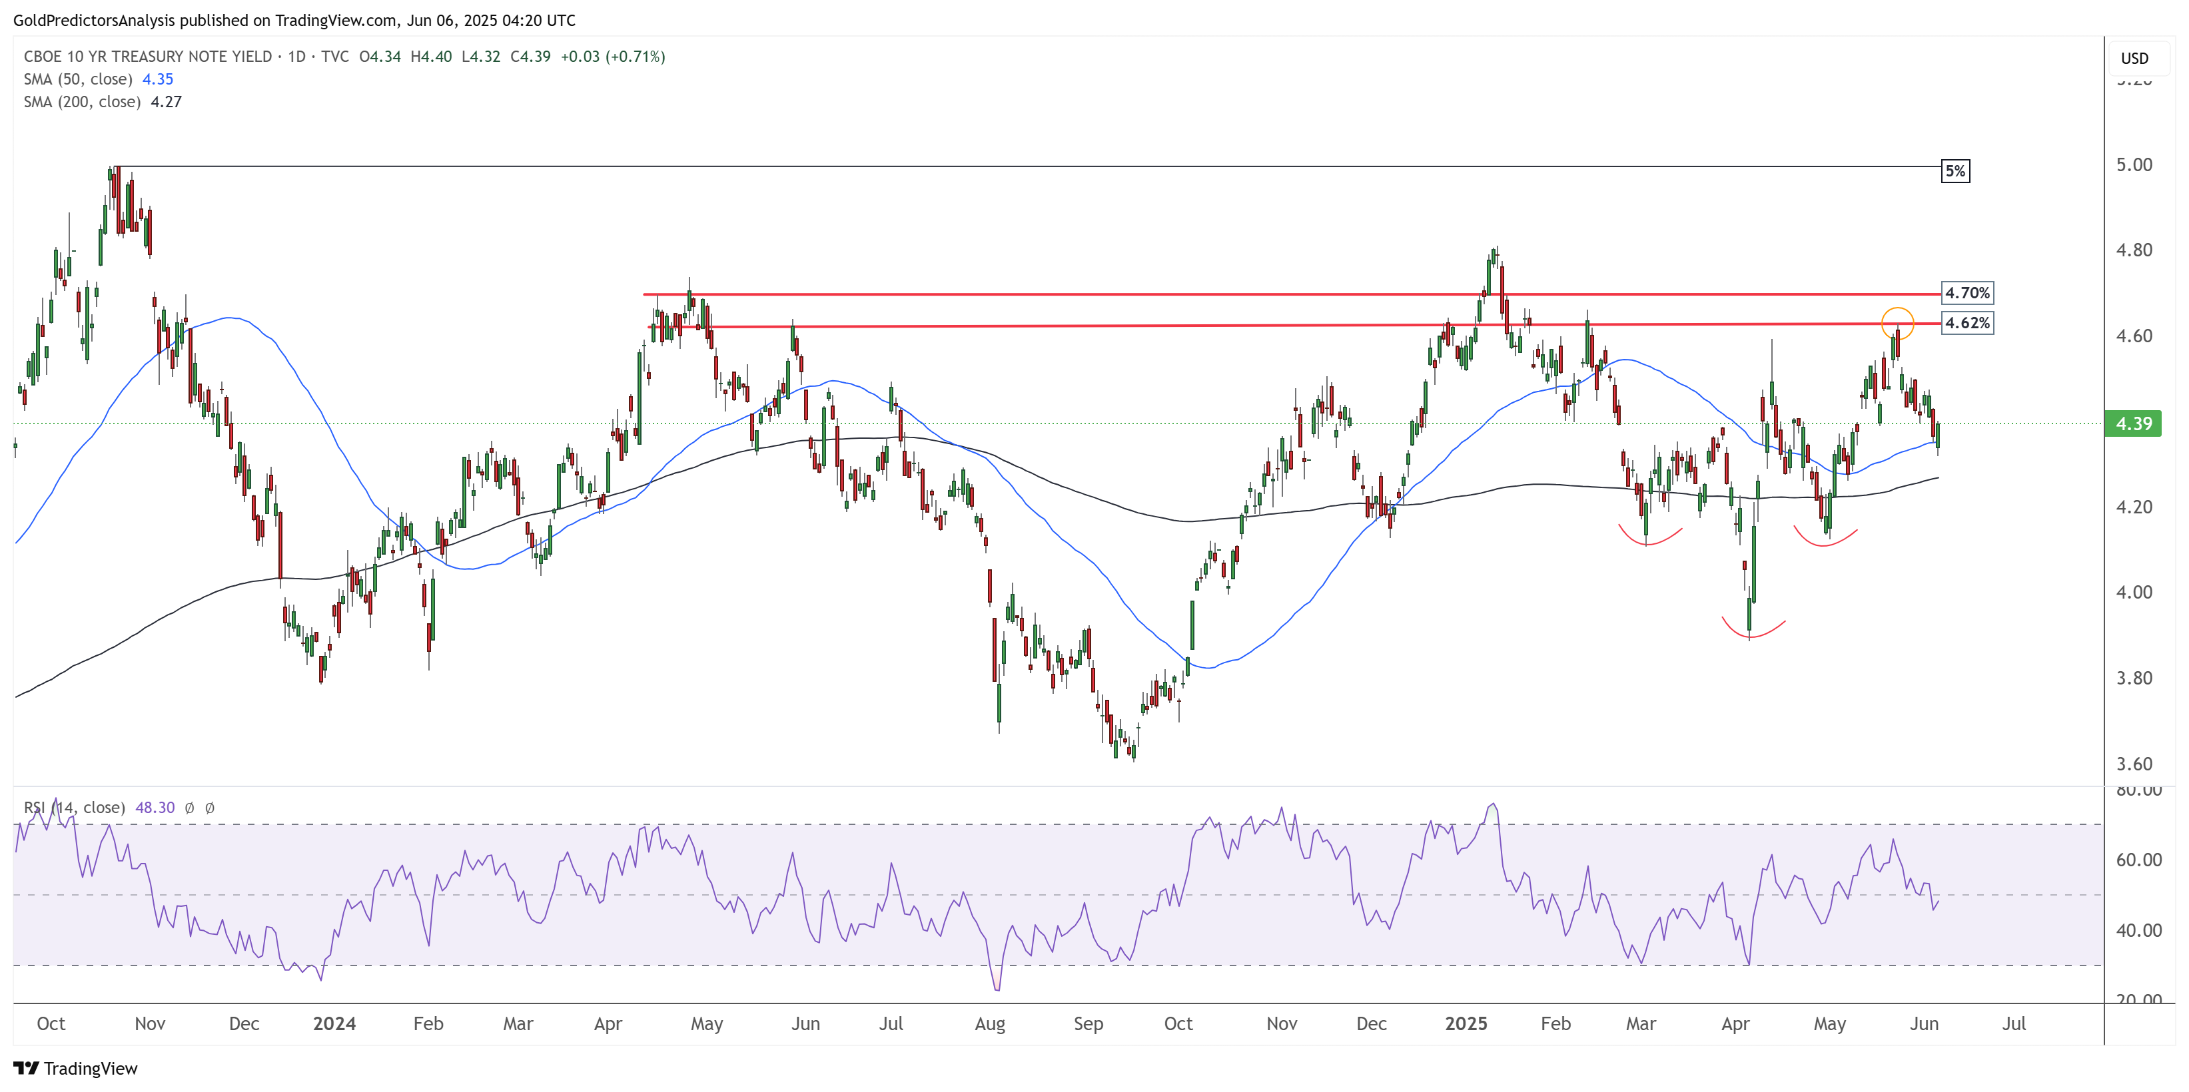
Task: Click the SMA (200, close) indicator legend
Action: (x=81, y=102)
